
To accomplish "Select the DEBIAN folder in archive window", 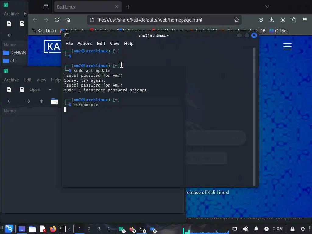I will click(15, 53).
